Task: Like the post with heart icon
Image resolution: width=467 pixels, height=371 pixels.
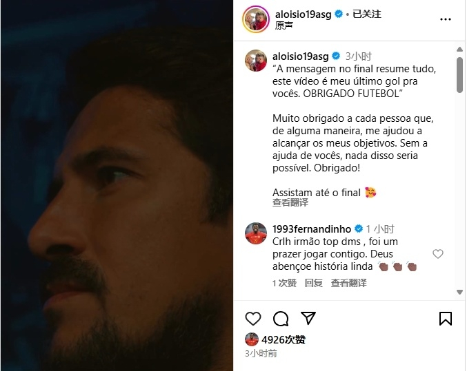Action: (253, 319)
